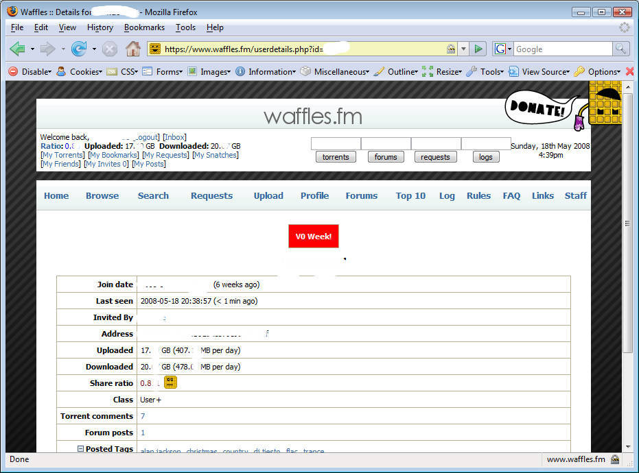This screenshot has height=473, width=639.
Task: Click the green Go arrow button
Action: [x=478, y=49]
